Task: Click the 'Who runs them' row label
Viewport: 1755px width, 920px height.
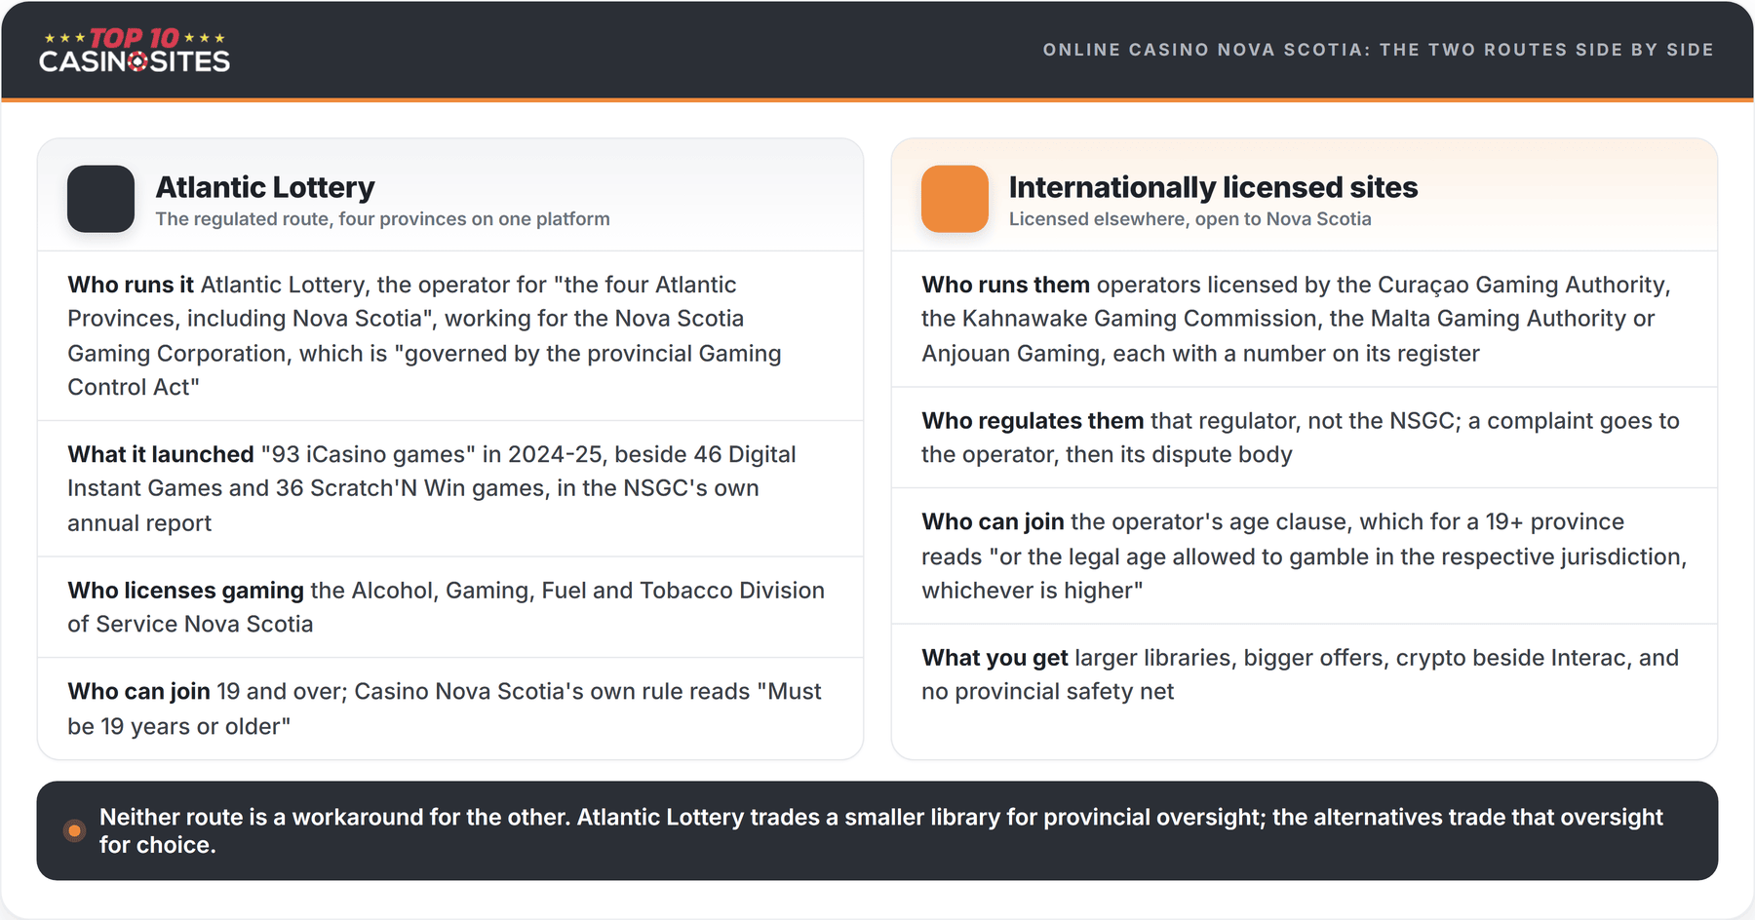Action: click(1005, 285)
